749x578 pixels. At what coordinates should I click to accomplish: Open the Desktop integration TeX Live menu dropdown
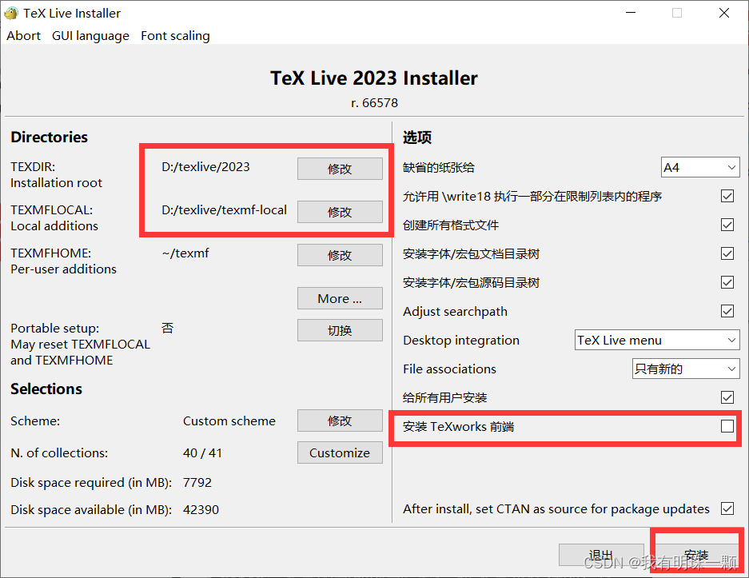coord(657,340)
